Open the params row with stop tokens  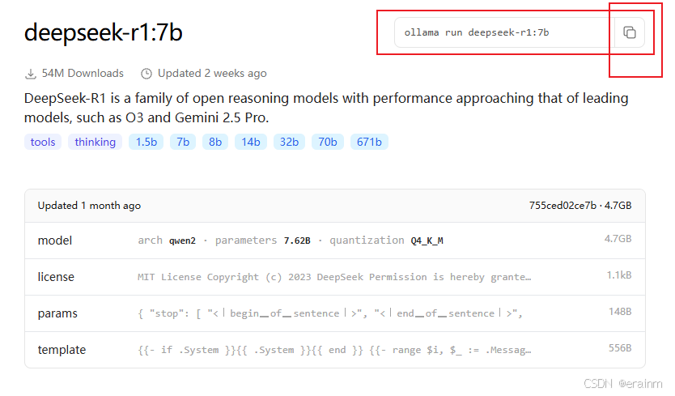[x=335, y=313]
